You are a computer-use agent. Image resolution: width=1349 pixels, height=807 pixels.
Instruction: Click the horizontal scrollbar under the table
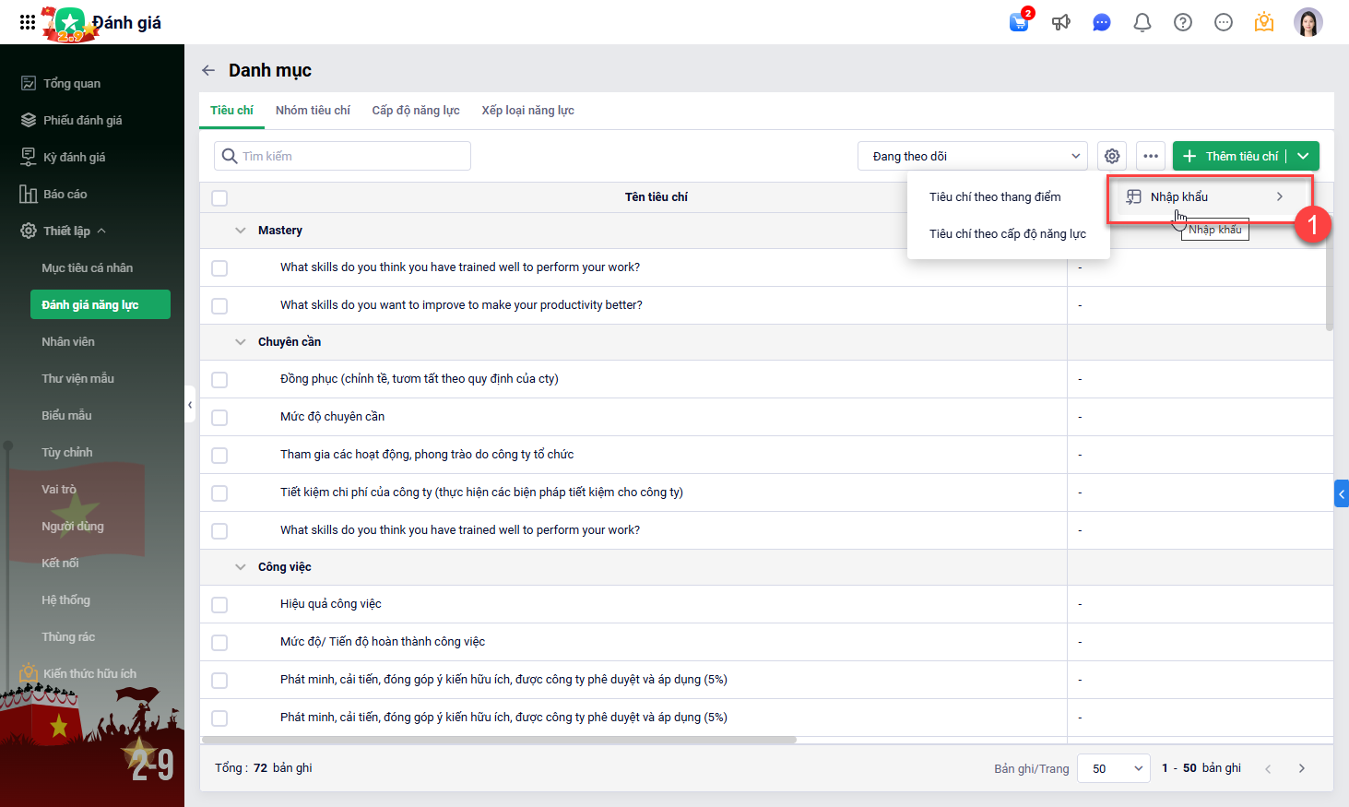click(498, 740)
